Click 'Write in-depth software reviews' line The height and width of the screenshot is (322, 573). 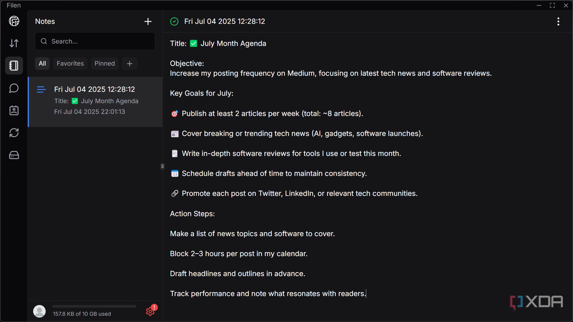click(x=286, y=154)
